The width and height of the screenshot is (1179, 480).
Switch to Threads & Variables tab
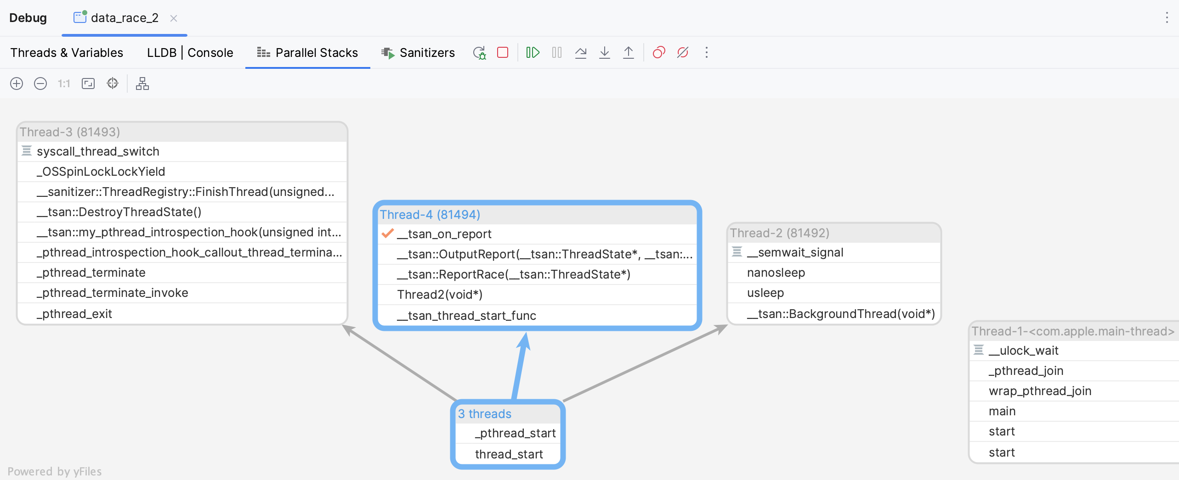67,53
